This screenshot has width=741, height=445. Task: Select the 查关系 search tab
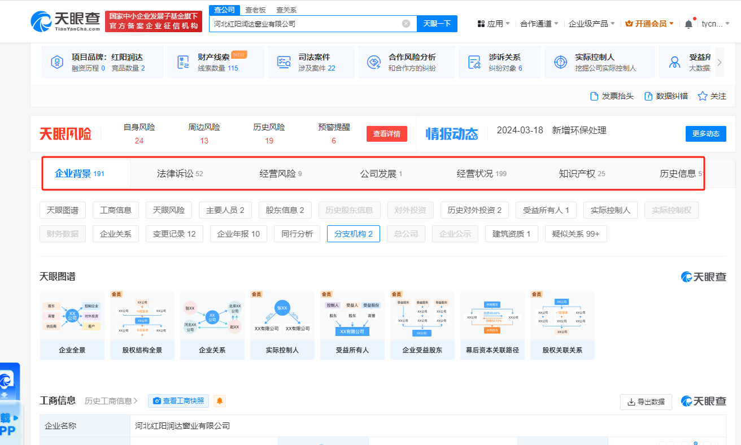coord(286,10)
